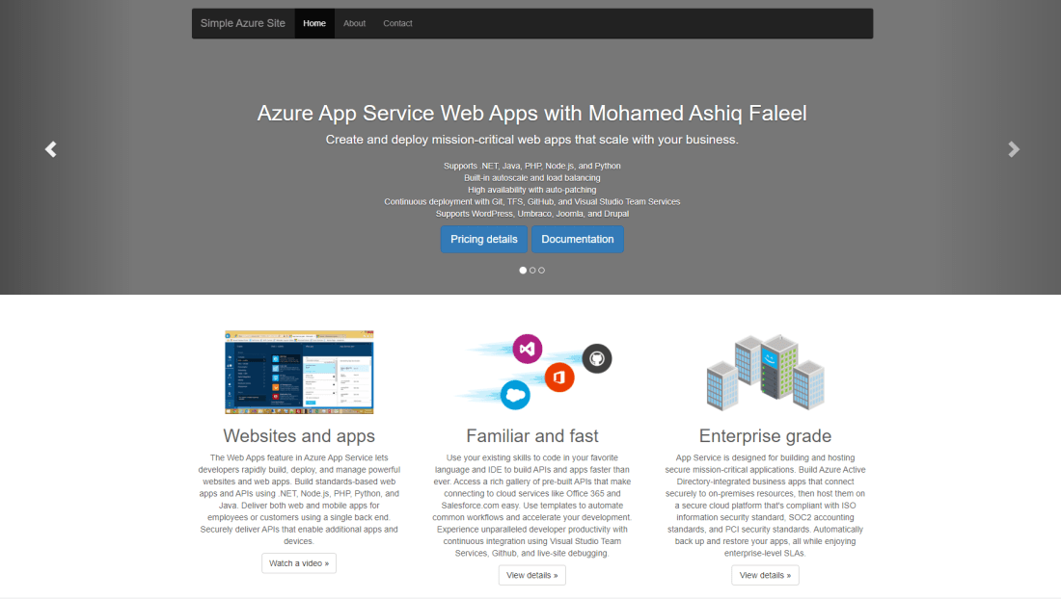The image size is (1061, 599).
Task: Click the GitHub dark circle icon
Action: point(597,358)
